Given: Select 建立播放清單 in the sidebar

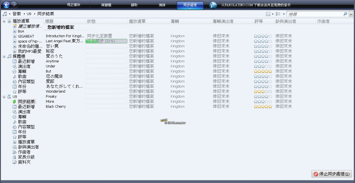Looking at the screenshot, I should click(x=30, y=26).
